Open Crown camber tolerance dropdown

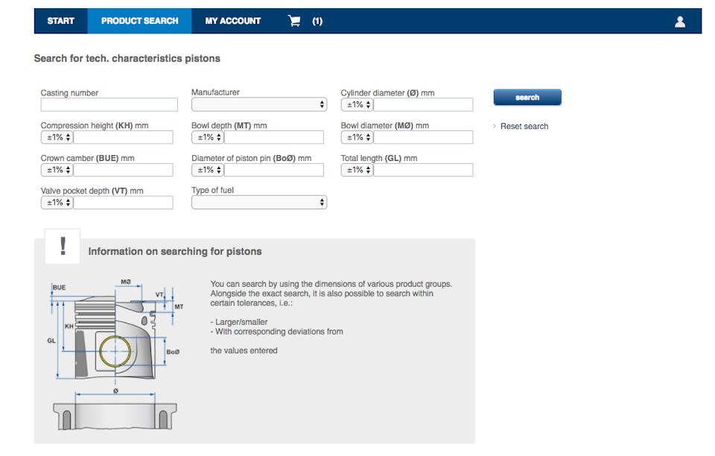pos(57,170)
